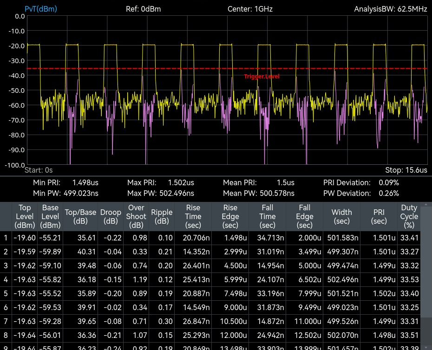Select the Ref: 0dBm setting
This screenshot has width=432, height=350.
(143, 9)
